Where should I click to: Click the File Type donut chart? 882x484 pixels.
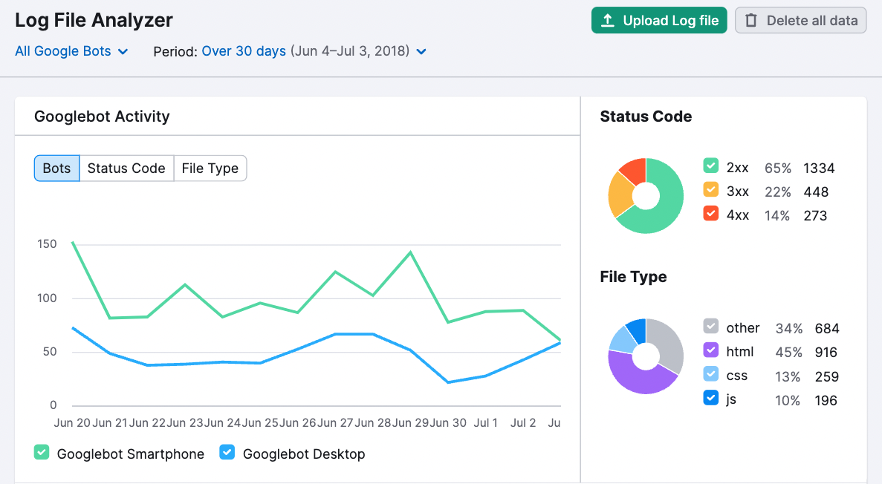click(646, 356)
